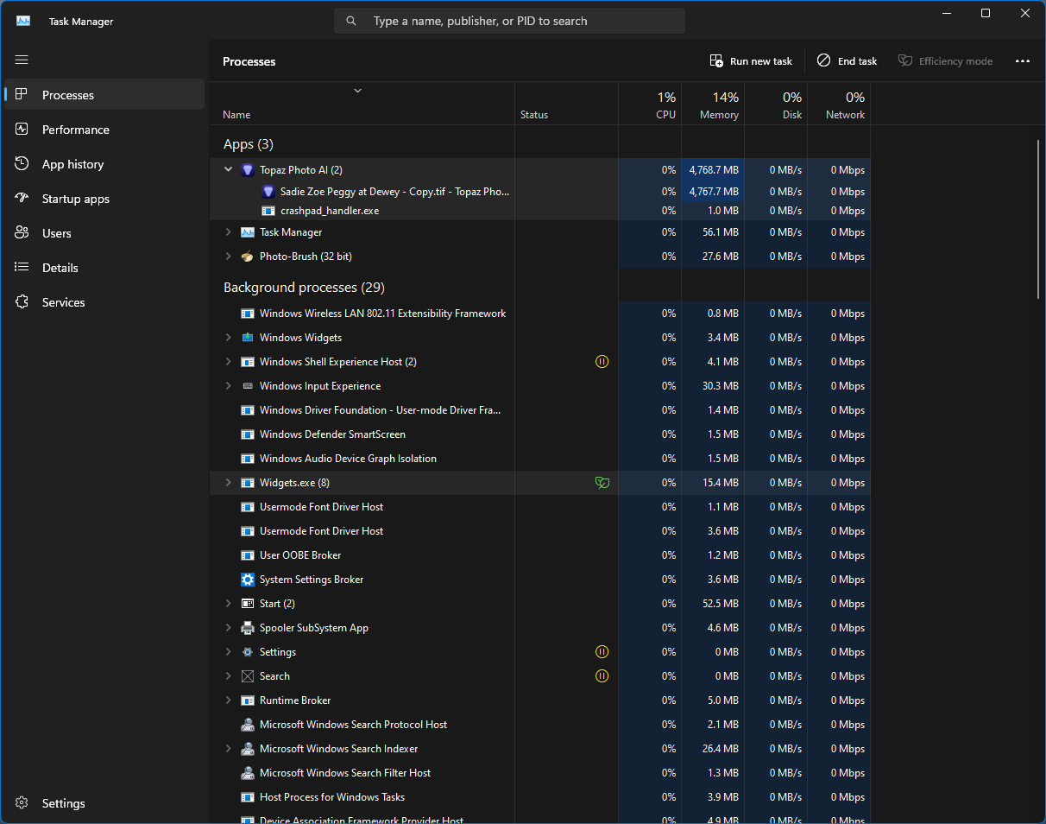Expand the Windows Widgets process

[228, 338]
